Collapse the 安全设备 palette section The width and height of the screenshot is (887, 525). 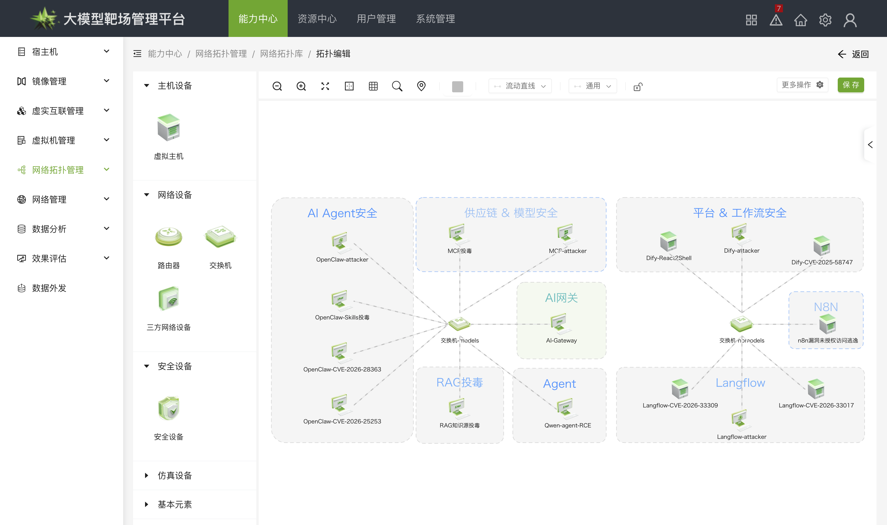[147, 366]
